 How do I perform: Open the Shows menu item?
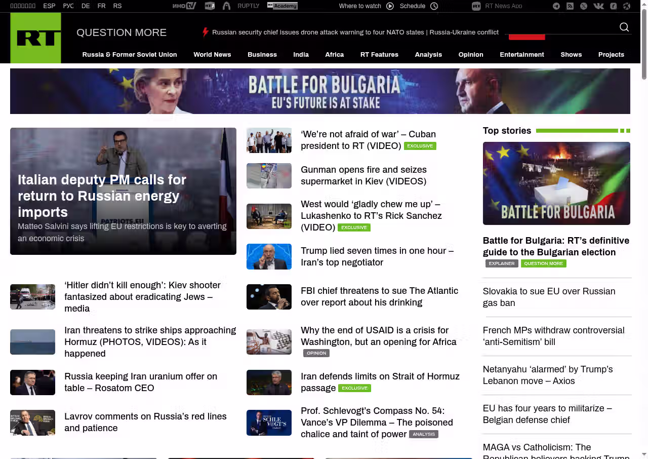tap(571, 55)
